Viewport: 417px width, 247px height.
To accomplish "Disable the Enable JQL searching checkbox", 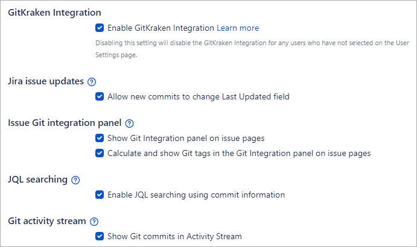I will coord(100,195).
